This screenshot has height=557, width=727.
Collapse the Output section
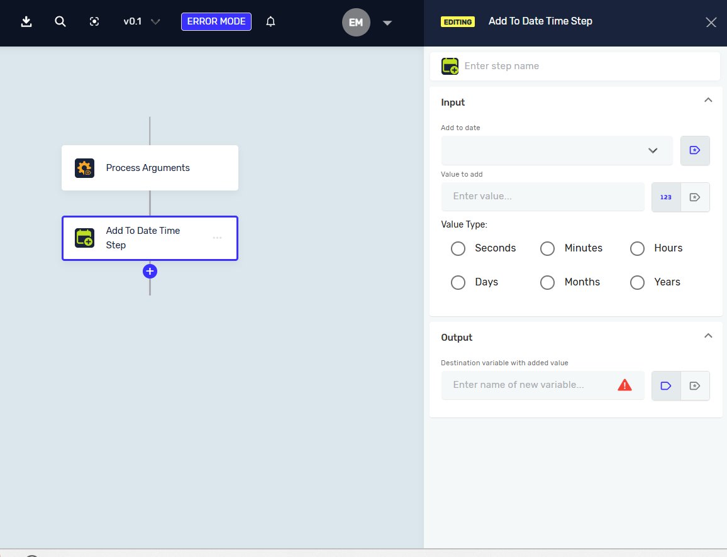(x=708, y=336)
